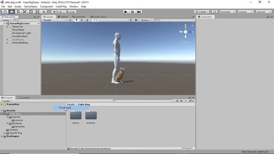Viewport: 274px width, 154px height.
Task: Switch to the Game tab
Action: click(x=63, y=17)
